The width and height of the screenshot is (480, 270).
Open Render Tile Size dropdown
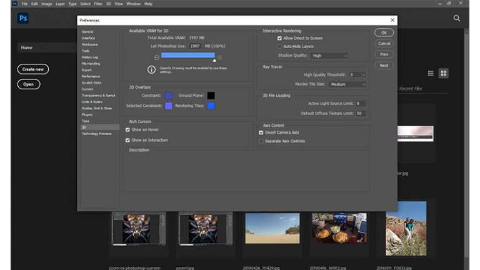(347, 84)
